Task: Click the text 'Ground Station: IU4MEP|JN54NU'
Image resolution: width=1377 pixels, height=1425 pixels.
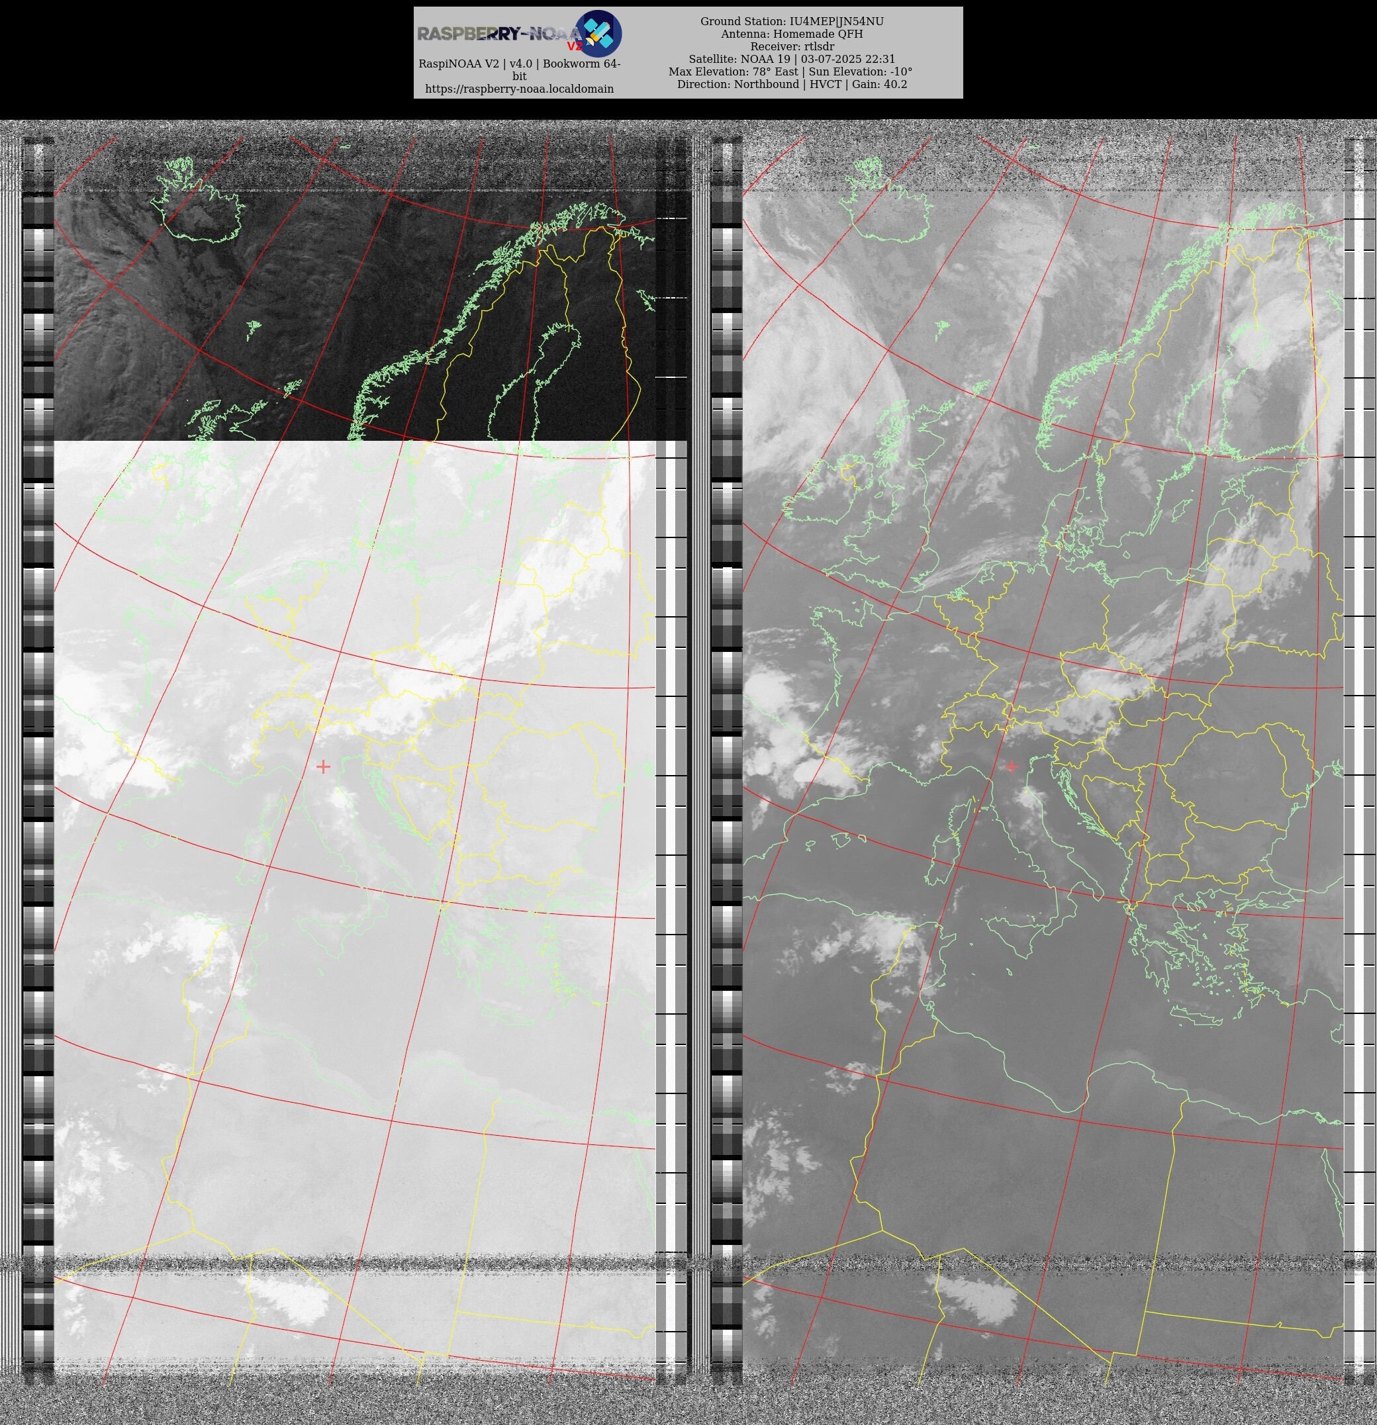Action: (792, 21)
